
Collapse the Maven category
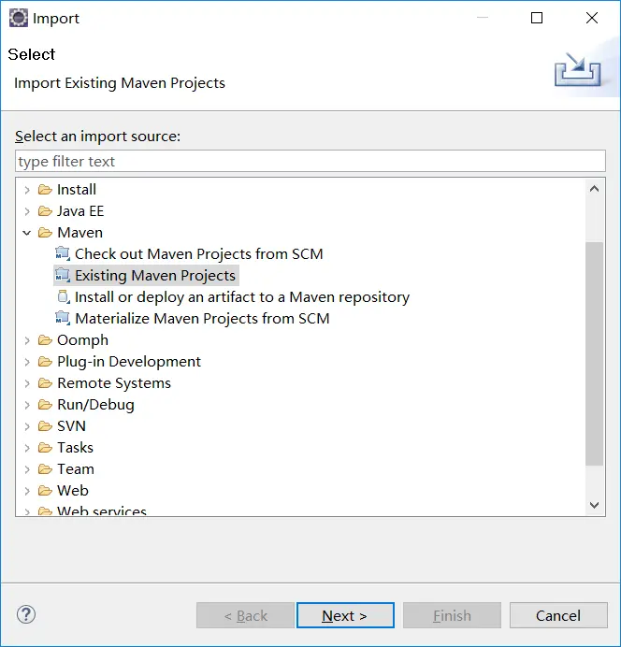click(27, 233)
